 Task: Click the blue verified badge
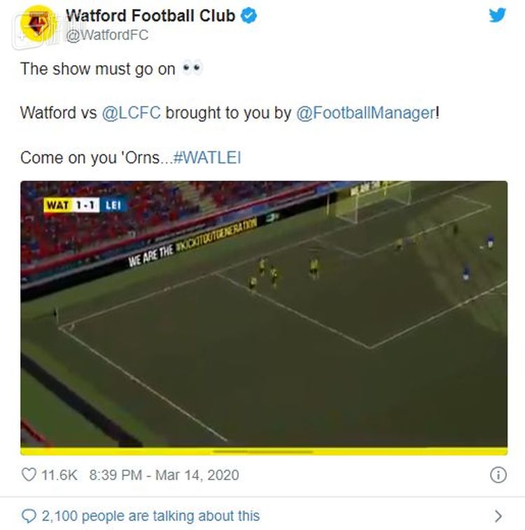pyautogui.click(x=249, y=15)
